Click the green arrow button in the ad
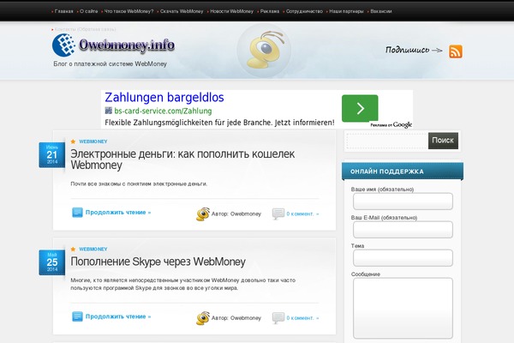Screen dimensions: 514x343 (x=360, y=108)
